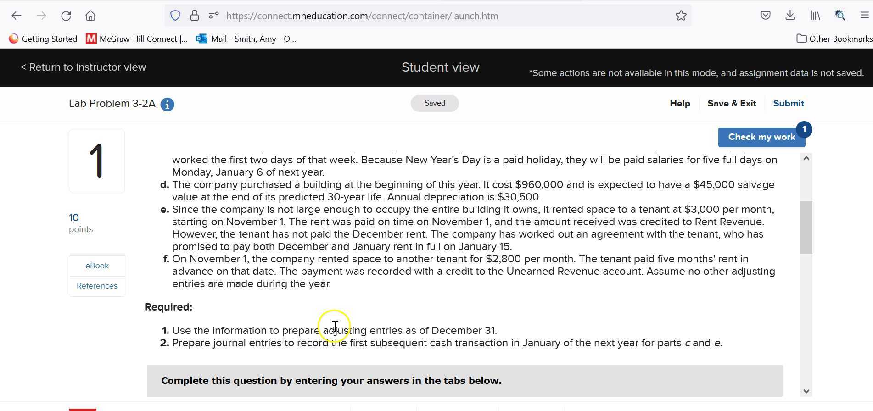Go to the browser home page

(x=90, y=16)
